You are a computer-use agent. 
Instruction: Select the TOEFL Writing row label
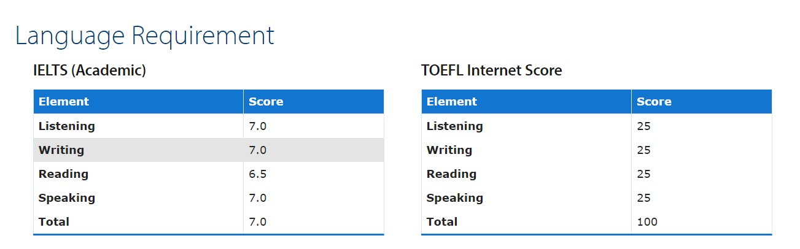click(449, 150)
